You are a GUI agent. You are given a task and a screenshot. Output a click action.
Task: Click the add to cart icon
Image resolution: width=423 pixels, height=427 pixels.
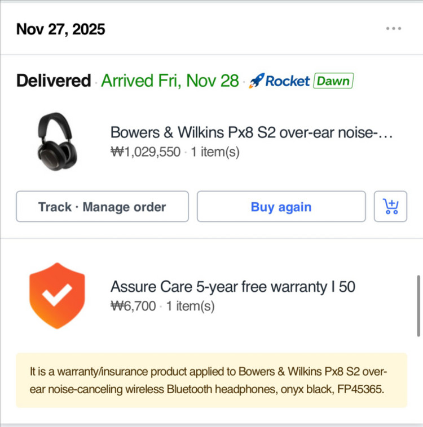click(390, 207)
